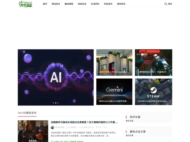
Task: Select the first carousel dot
Action: coord(53,103)
